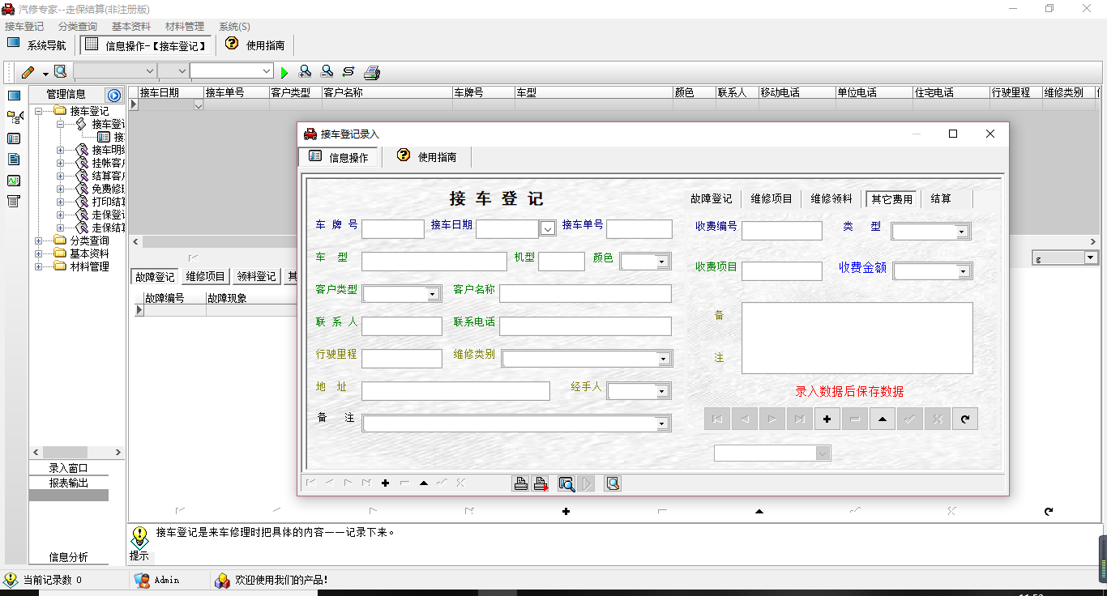Image resolution: width=1107 pixels, height=596 pixels.
Task: Expand the 分类查询 tree folder
Action: pyautogui.click(x=39, y=241)
